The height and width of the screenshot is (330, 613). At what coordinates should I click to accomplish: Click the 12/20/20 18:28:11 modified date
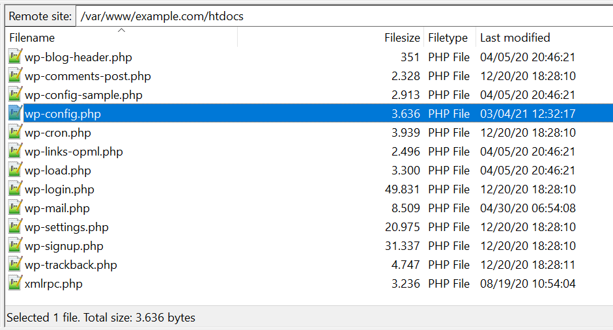(528, 265)
